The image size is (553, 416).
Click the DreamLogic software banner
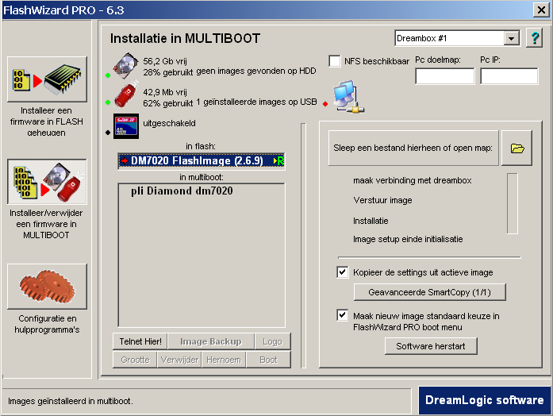[x=484, y=400]
